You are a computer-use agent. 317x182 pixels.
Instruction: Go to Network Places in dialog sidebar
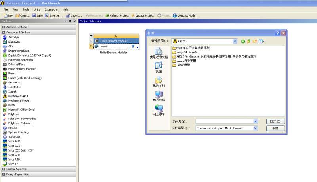[159, 110]
